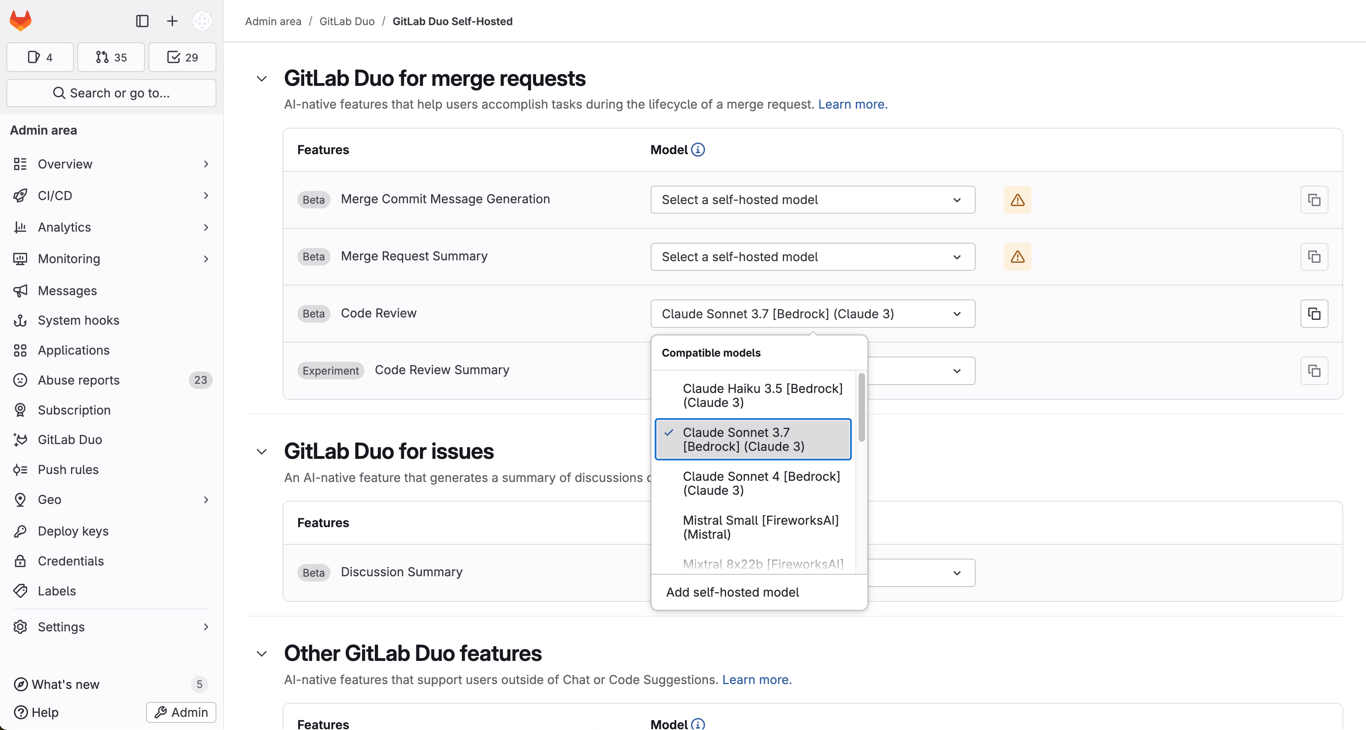This screenshot has height=730, width=1366.
Task: Open your 35 merge requests
Action: (111, 57)
